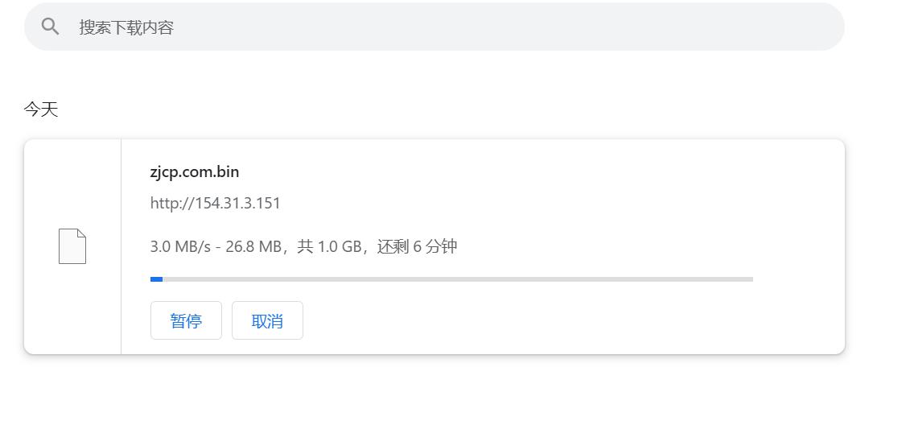This screenshot has width=906, height=425.
Task: Click the blank file icon for zjcp.com.bin
Action: 72,246
